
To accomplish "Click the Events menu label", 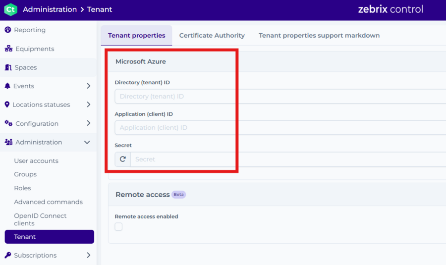I will [x=24, y=86].
